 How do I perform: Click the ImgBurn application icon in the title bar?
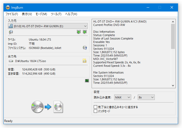coord(8,7)
